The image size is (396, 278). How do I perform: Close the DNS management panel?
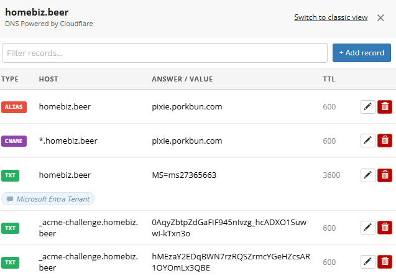click(380, 17)
